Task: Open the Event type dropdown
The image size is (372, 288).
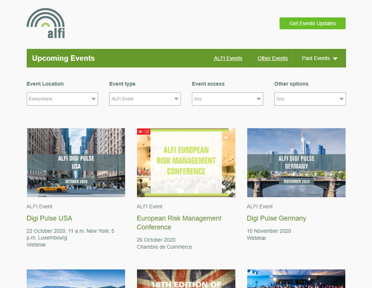Action: [145, 99]
